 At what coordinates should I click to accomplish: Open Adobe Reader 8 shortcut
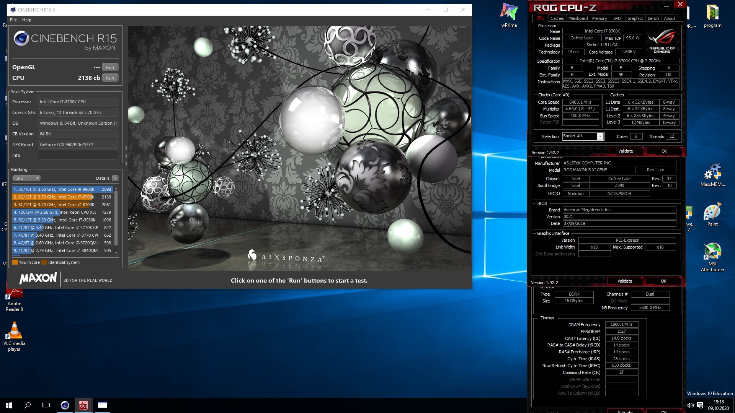tap(15, 298)
